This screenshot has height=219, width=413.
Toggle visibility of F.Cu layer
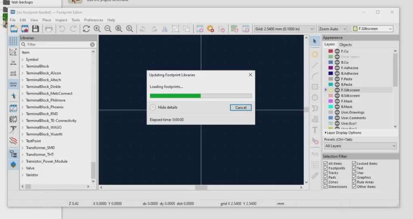point(337,51)
